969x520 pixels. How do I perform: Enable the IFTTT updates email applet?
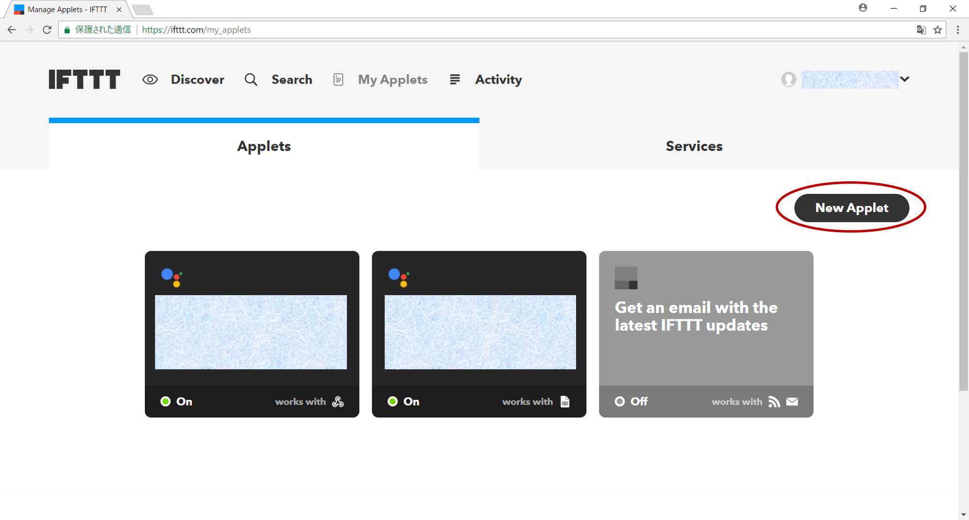point(631,401)
